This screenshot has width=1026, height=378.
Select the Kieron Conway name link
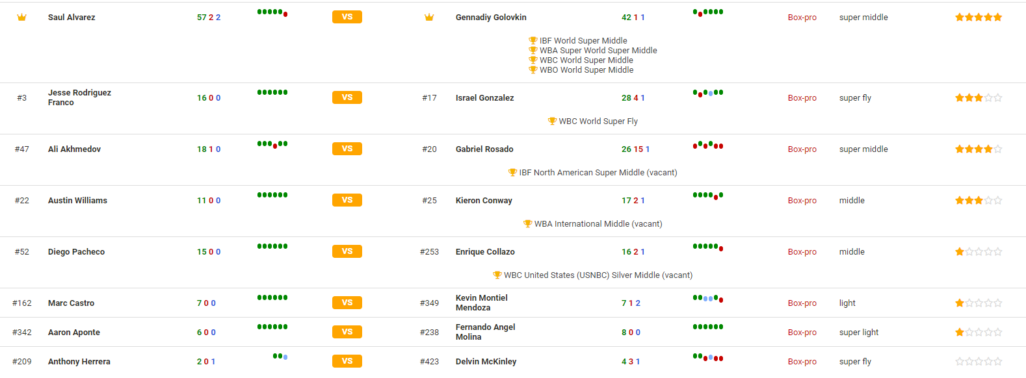484,201
